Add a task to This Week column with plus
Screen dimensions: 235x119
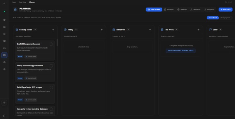[199, 30]
